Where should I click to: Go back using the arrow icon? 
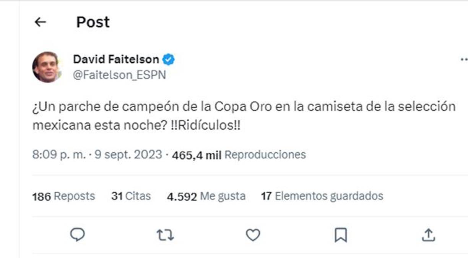point(40,22)
